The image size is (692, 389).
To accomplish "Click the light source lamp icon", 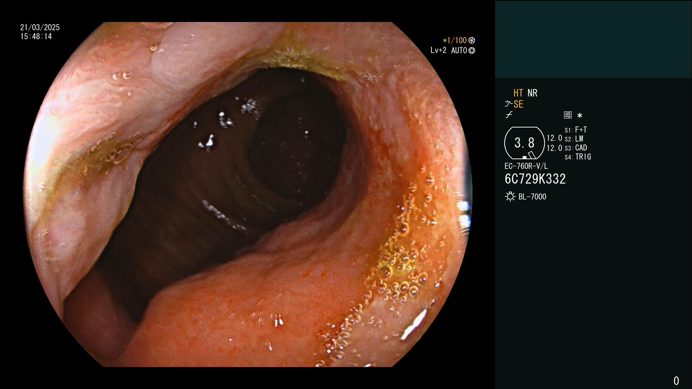I will 510,197.
